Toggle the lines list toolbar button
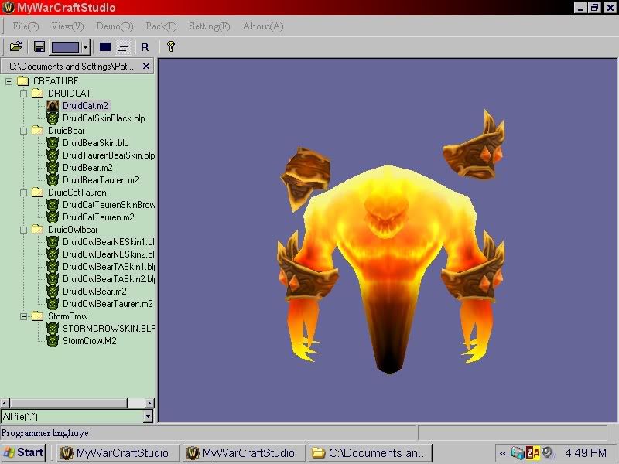Screen dimensions: 619x464 pos(123,47)
